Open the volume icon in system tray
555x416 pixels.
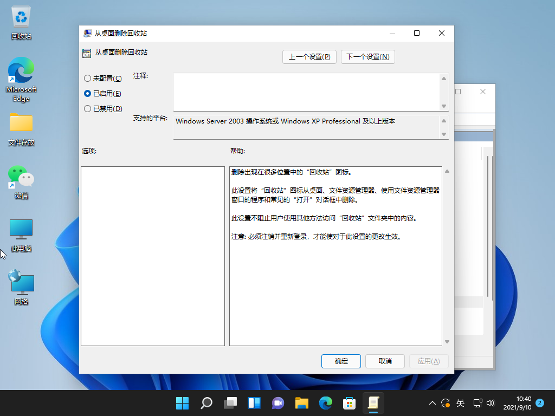pos(491,403)
